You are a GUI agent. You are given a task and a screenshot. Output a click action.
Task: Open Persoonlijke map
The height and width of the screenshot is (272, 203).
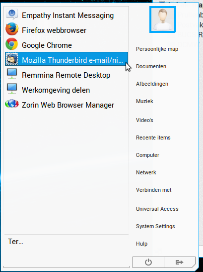[x=157, y=49]
